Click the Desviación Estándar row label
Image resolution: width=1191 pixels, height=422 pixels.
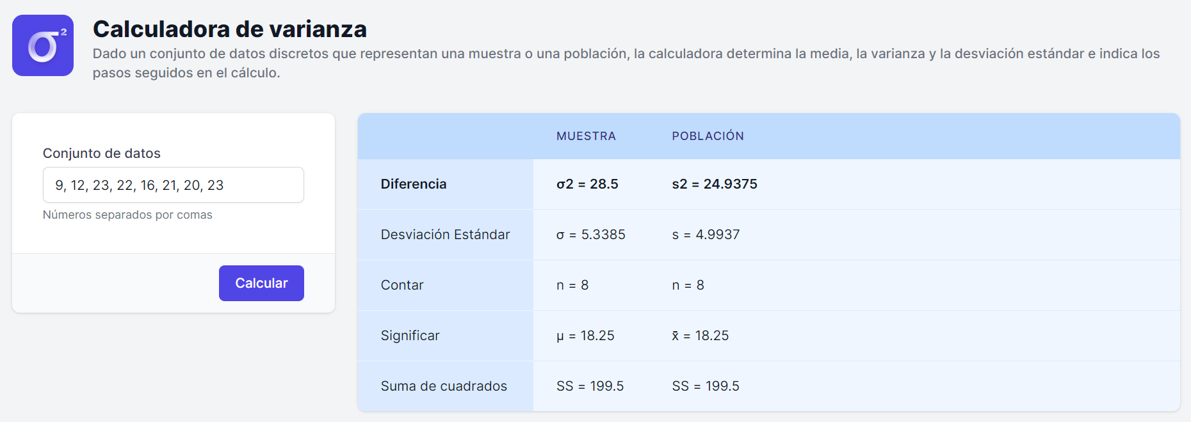(x=446, y=235)
